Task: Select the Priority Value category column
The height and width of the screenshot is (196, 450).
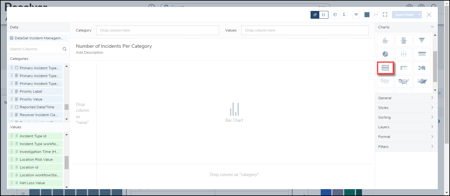Action: point(35,99)
